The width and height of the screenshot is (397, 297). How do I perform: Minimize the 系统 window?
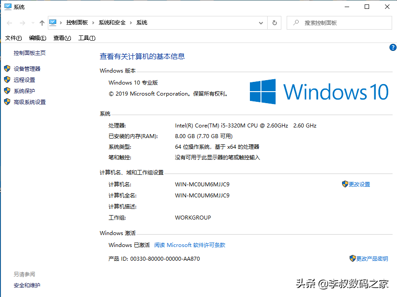point(347,7)
